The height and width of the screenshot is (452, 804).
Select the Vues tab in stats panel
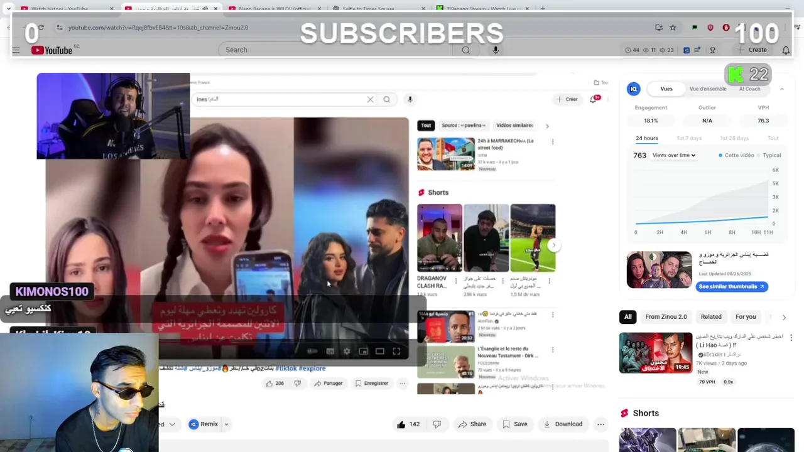(x=666, y=89)
